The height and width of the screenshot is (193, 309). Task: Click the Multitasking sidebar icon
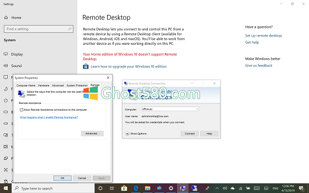6,147
